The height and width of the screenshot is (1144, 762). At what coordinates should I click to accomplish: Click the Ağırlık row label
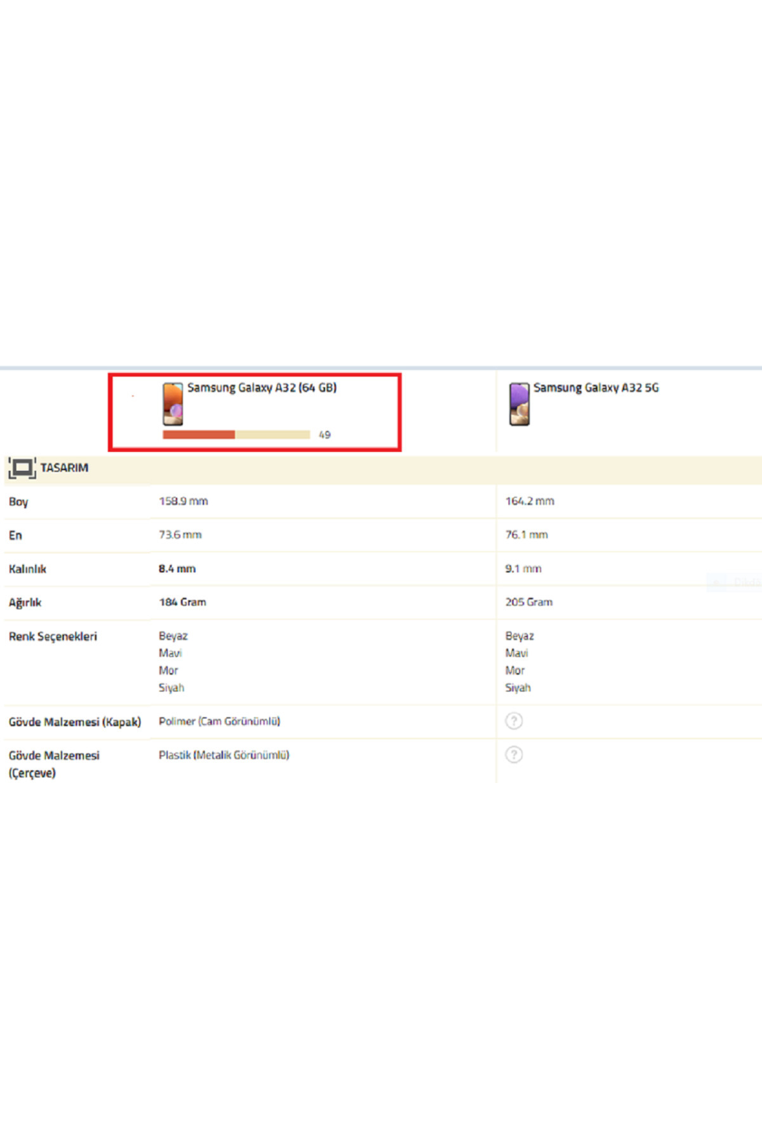tap(25, 603)
